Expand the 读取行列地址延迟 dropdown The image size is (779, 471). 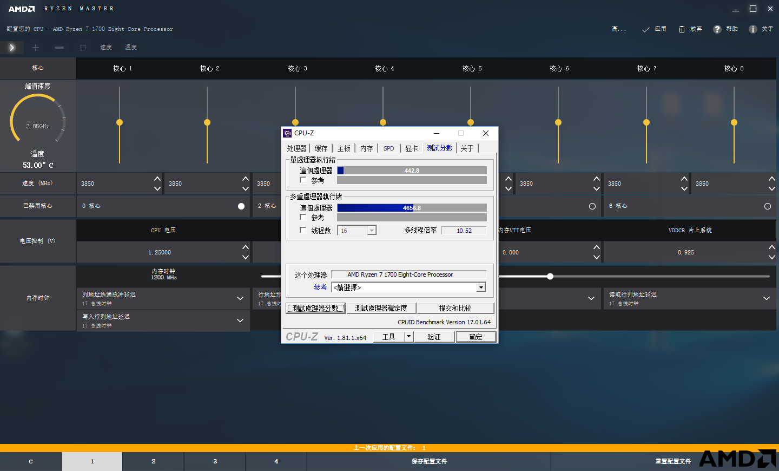(x=767, y=298)
